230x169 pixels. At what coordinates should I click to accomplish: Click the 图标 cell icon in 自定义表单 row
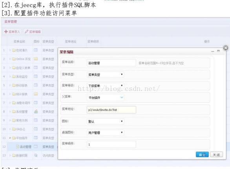coord(36,67)
